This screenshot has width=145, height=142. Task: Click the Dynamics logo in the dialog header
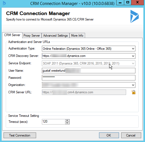(134, 16)
